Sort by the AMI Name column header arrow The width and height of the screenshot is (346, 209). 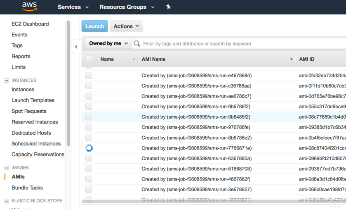[x=291, y=59]
